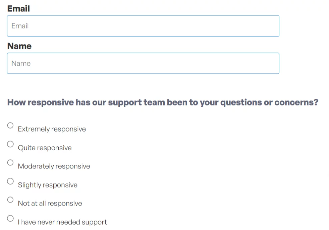Click the question mark ending the heading

[316, 102]
